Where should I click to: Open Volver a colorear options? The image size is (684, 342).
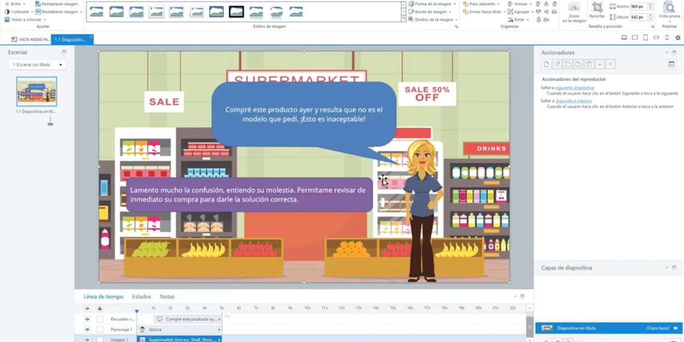[x=25, y=20]
